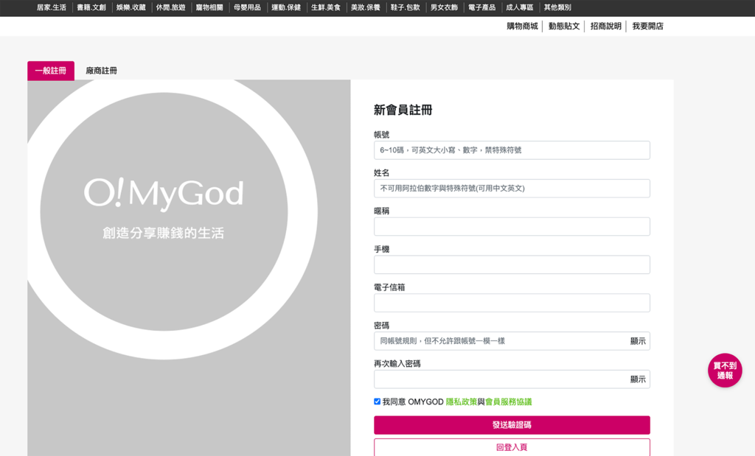Open the 其他類別 category
Image resolution: width=755 pixels, height=456 pixels.
coord(557,7)
